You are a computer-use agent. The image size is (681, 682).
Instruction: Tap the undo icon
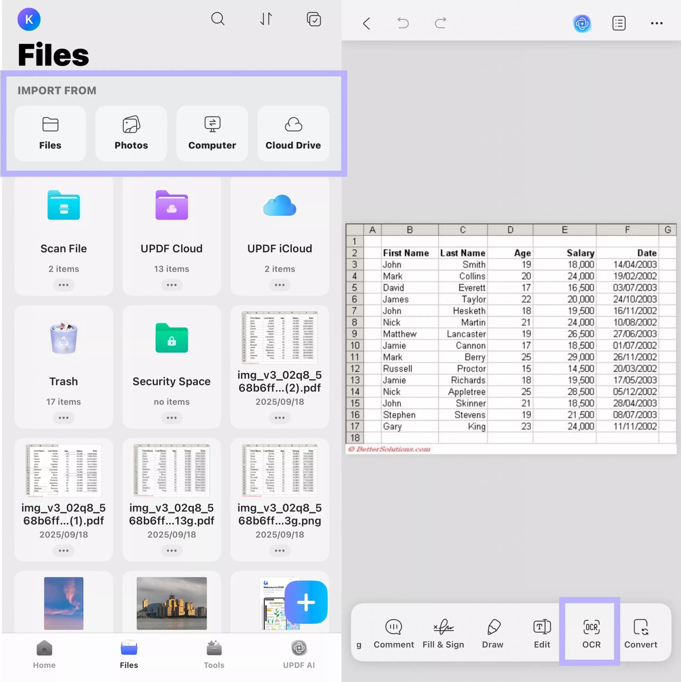[403, 23]
